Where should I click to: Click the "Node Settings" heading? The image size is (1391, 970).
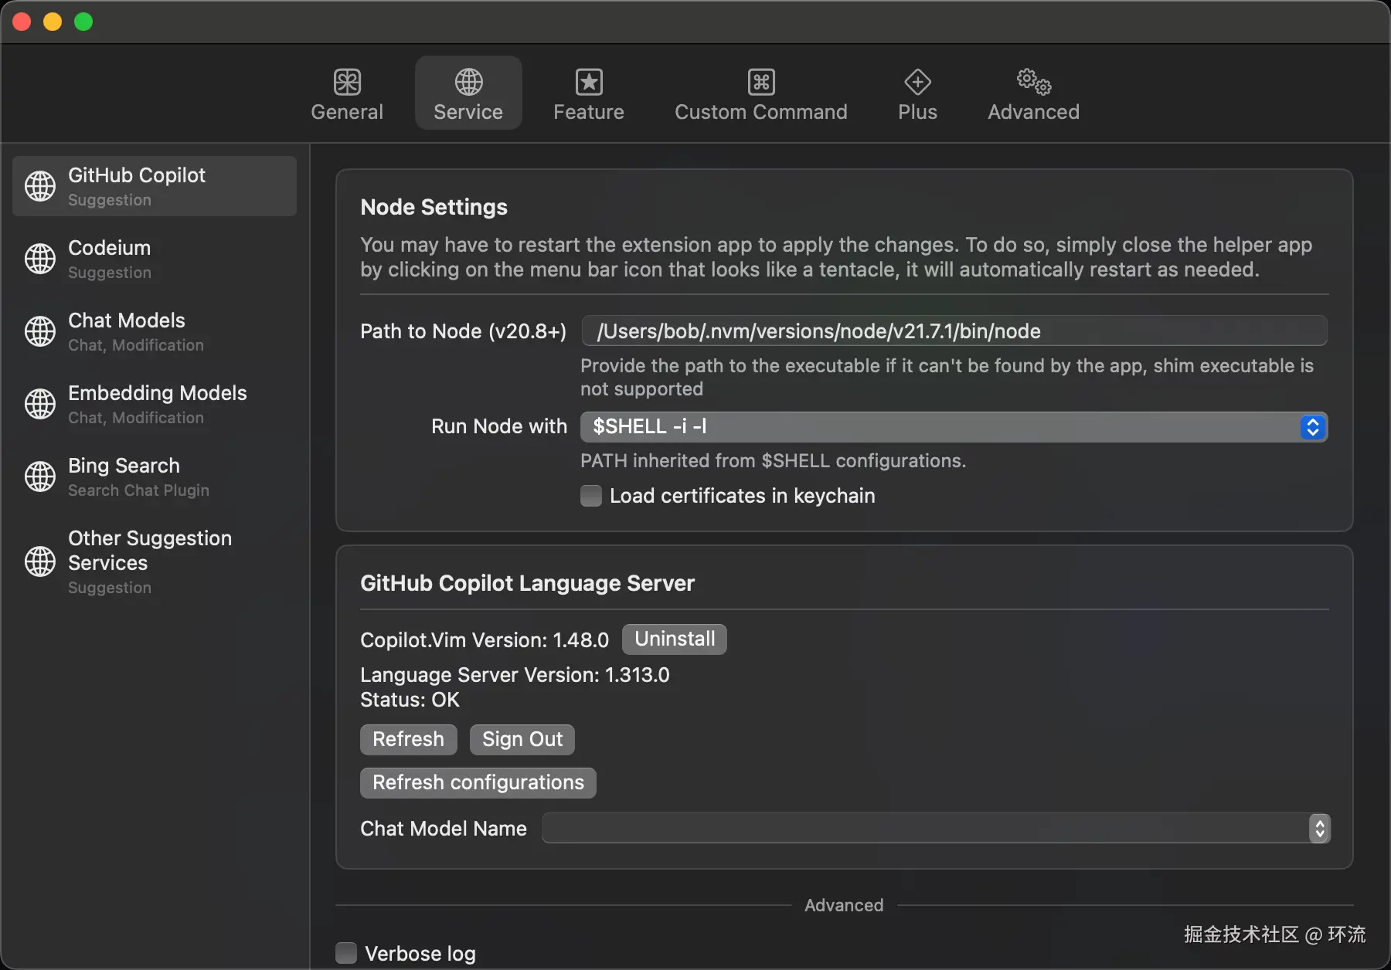[434, 207]
